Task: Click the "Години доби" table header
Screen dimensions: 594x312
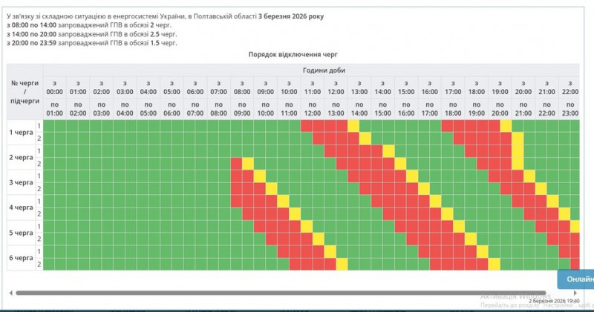Action: click(323, 70)
